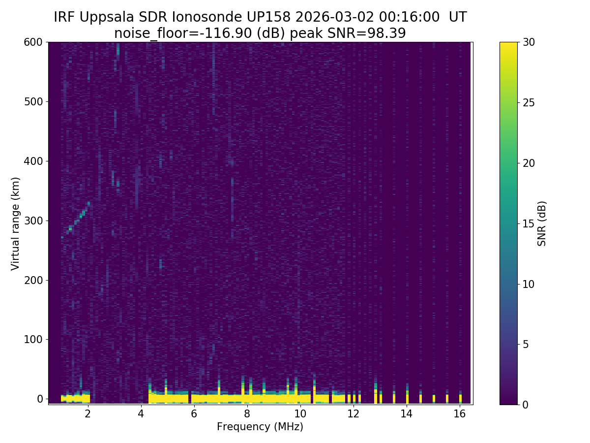Click the noise_floor and peak SNR subtitle
The image size is (590, 443).
point(260,33)
